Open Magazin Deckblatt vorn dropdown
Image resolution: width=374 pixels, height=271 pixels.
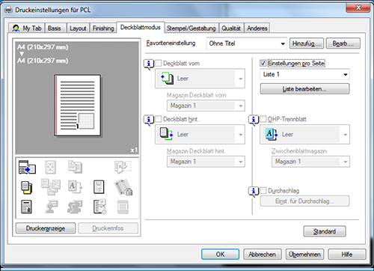[206, 106]
